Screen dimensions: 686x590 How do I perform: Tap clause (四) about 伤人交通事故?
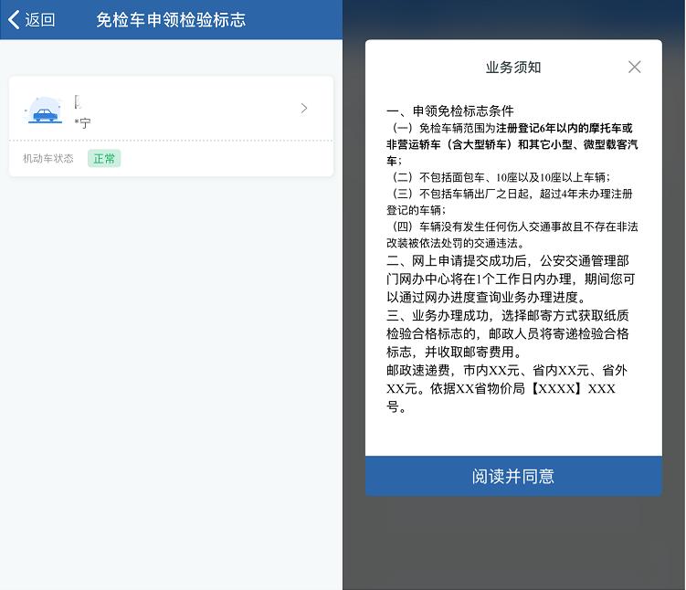512,235
